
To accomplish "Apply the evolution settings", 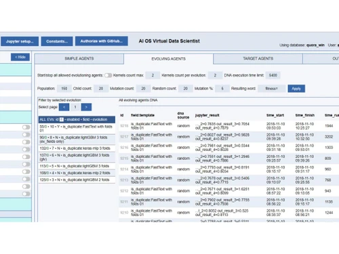I will 296,89.
